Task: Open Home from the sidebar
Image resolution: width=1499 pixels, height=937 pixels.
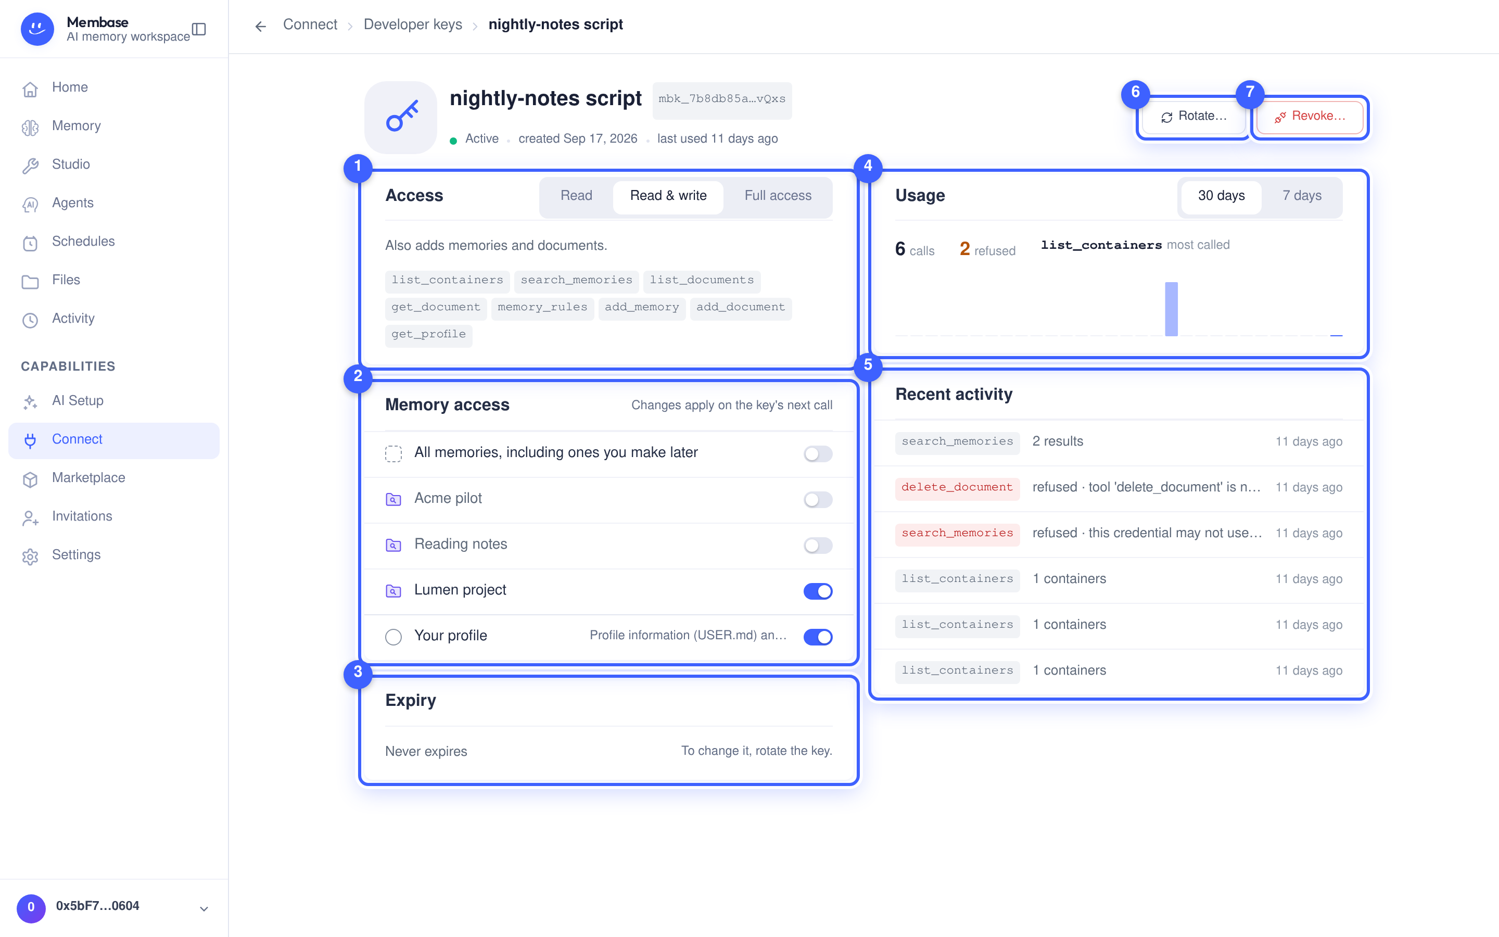Action: [114, 87]
